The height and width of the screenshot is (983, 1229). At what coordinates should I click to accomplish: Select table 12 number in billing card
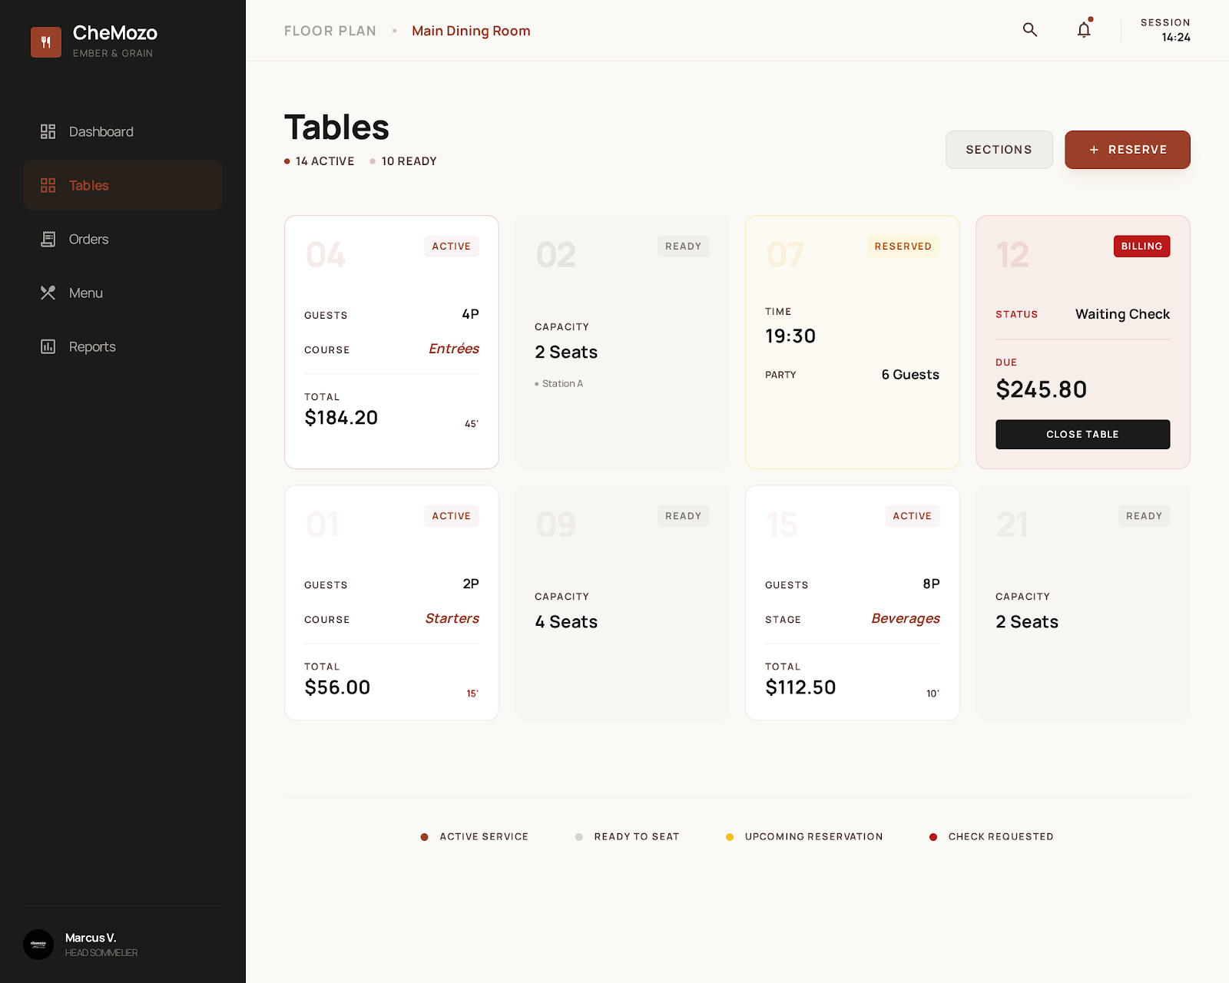tap(1012, 255)
